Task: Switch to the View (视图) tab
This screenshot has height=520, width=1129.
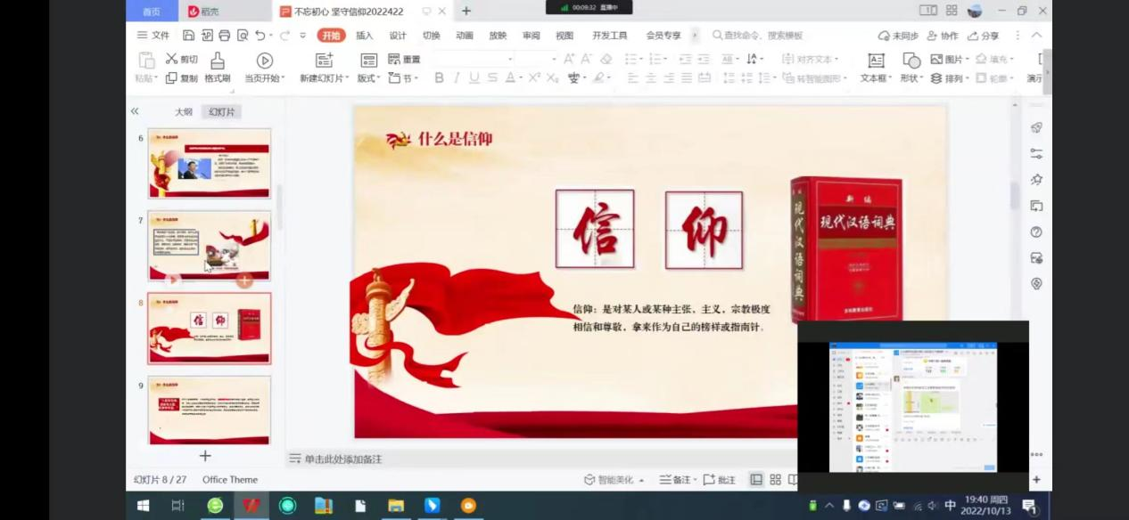Action: [x=564, y=36]
